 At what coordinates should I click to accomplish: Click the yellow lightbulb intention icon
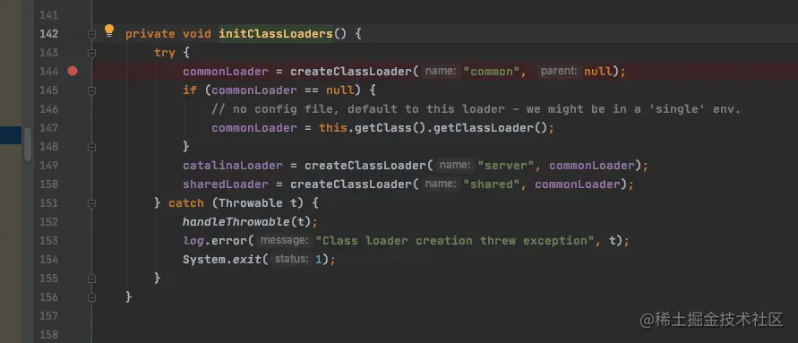(x=109, y=31)
